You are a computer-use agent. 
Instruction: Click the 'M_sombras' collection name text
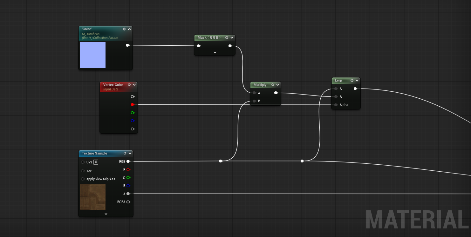(91, 34)
